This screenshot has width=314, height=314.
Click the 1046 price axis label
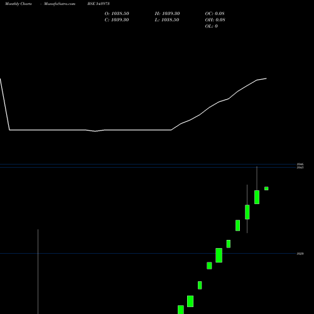coord(300,165)
